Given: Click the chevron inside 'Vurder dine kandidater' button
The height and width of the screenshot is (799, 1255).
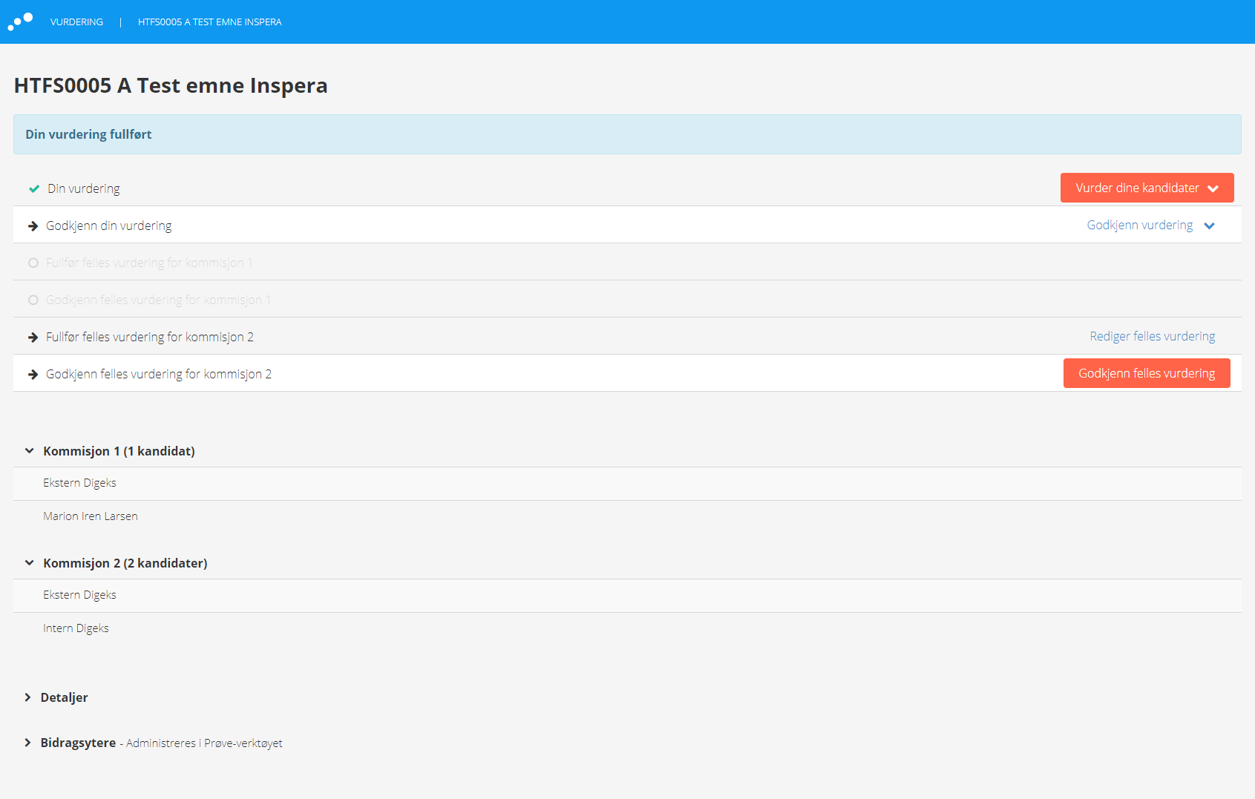Looking at the screenshot, I should (x=1213, y=188).
